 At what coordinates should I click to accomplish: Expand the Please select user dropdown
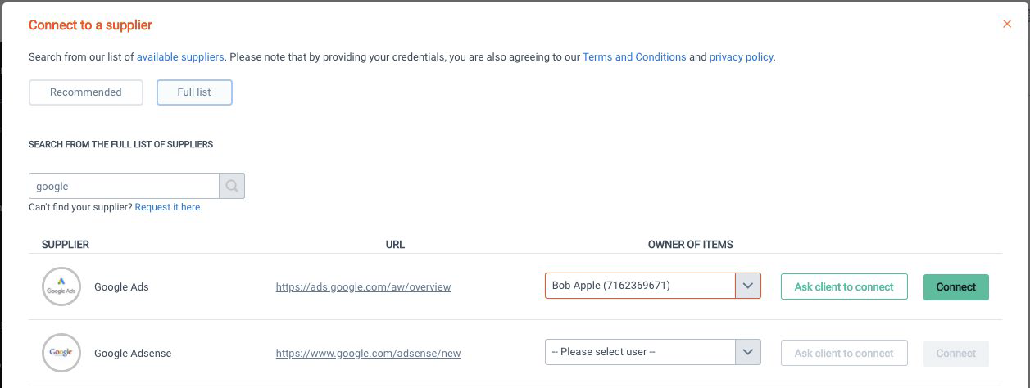pyautogui.click(x=641, y=352)
